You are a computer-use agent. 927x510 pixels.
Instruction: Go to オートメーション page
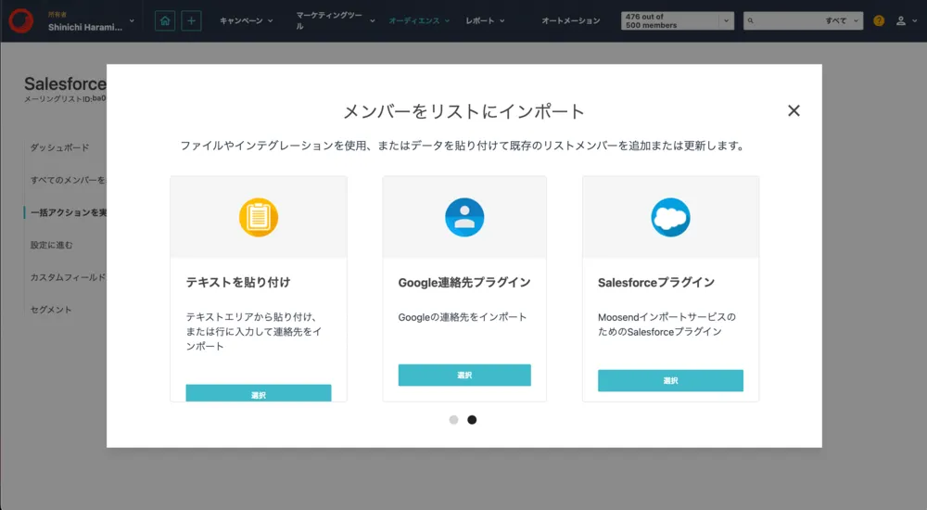click(570, 20)
